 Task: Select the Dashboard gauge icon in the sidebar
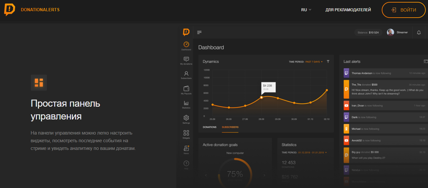click(186, 44)
